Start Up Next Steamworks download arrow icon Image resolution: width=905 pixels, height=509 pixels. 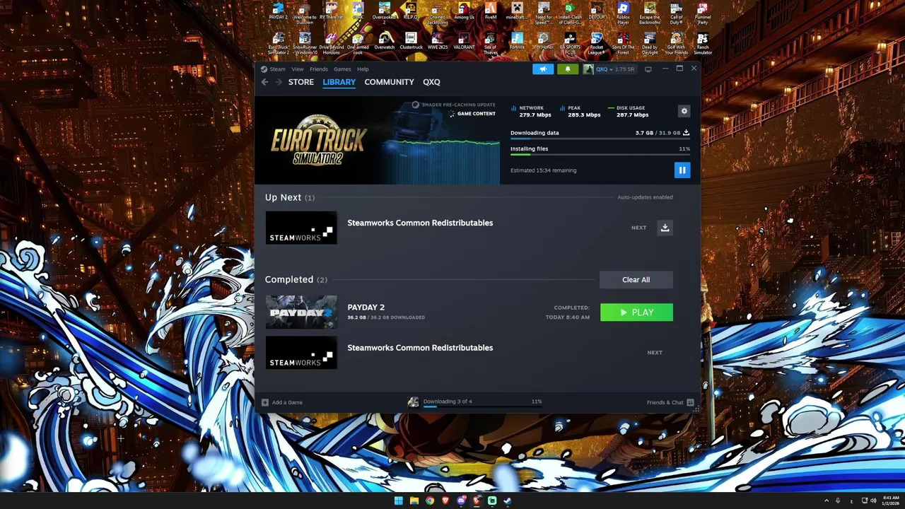[x=665, y=228]
